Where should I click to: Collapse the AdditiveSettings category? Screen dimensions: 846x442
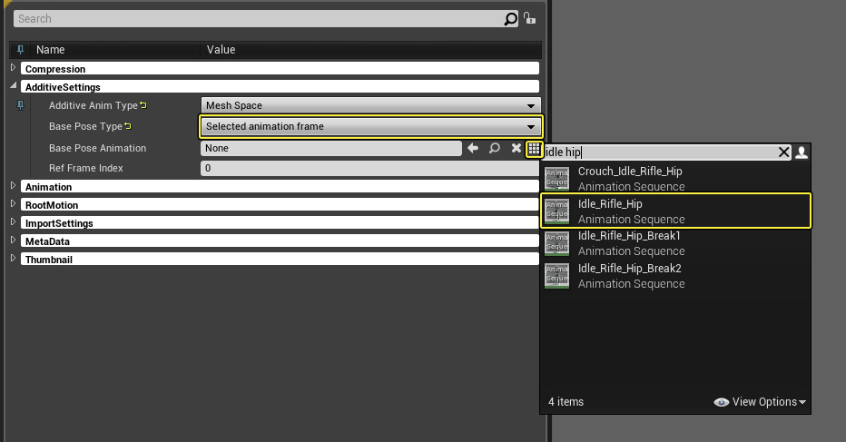[x=13, y=86]
